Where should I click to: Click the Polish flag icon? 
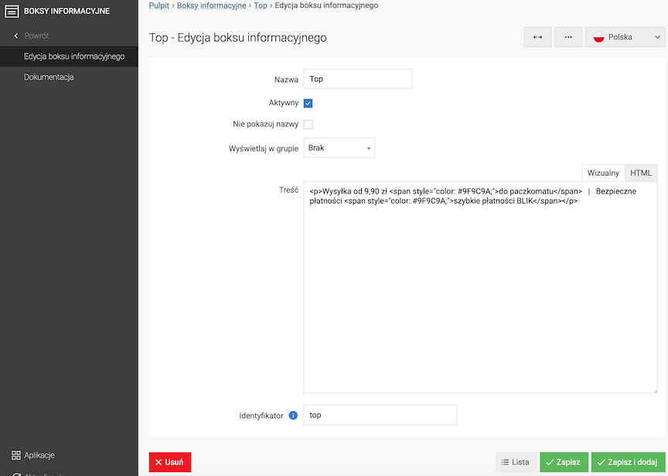click(x=599, y=37)
